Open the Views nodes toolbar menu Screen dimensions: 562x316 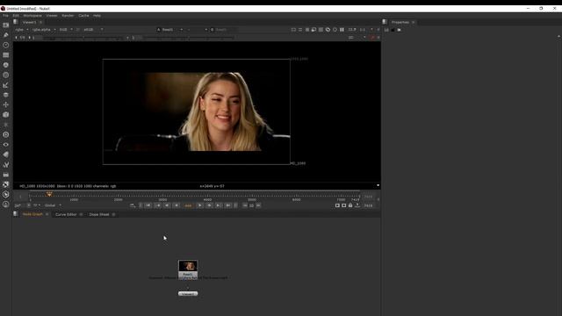pyautogui.click(x=6, y=144)
